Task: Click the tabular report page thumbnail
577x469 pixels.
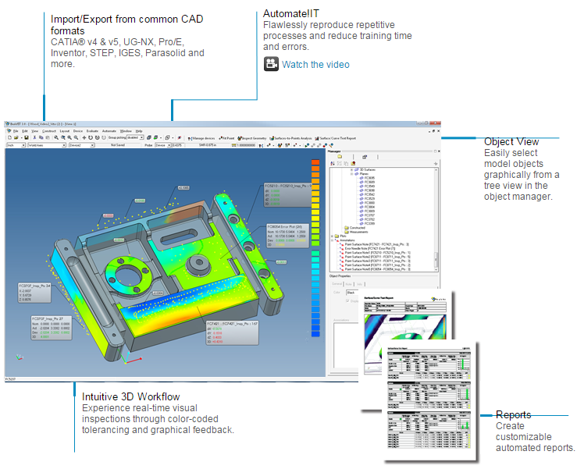Action: [x=429, y=401]
